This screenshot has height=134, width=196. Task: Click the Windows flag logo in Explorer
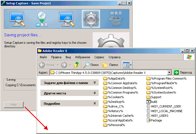click(x=189, y=57)
